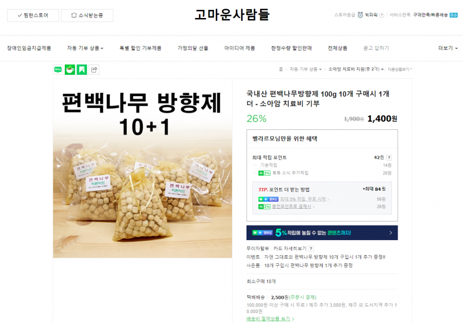Screen dimensions: 463x323
Task: Click help icon next to 빅파워 grade
Action: [x=381, y=16]
